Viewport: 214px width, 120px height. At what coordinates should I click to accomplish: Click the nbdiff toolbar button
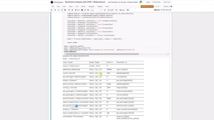coord(111,10)
